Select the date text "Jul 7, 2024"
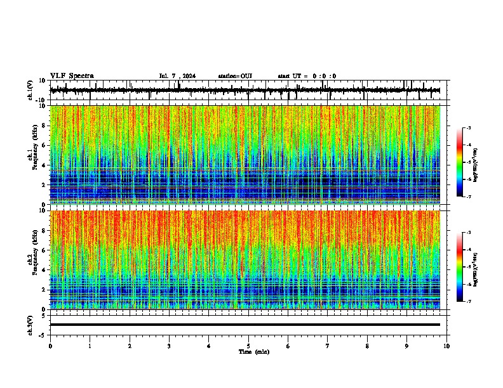This screenshot has height=388, width=503. (177, 76)
